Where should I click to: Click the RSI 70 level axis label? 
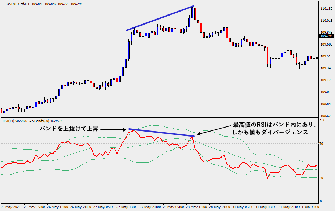(321, 144)
